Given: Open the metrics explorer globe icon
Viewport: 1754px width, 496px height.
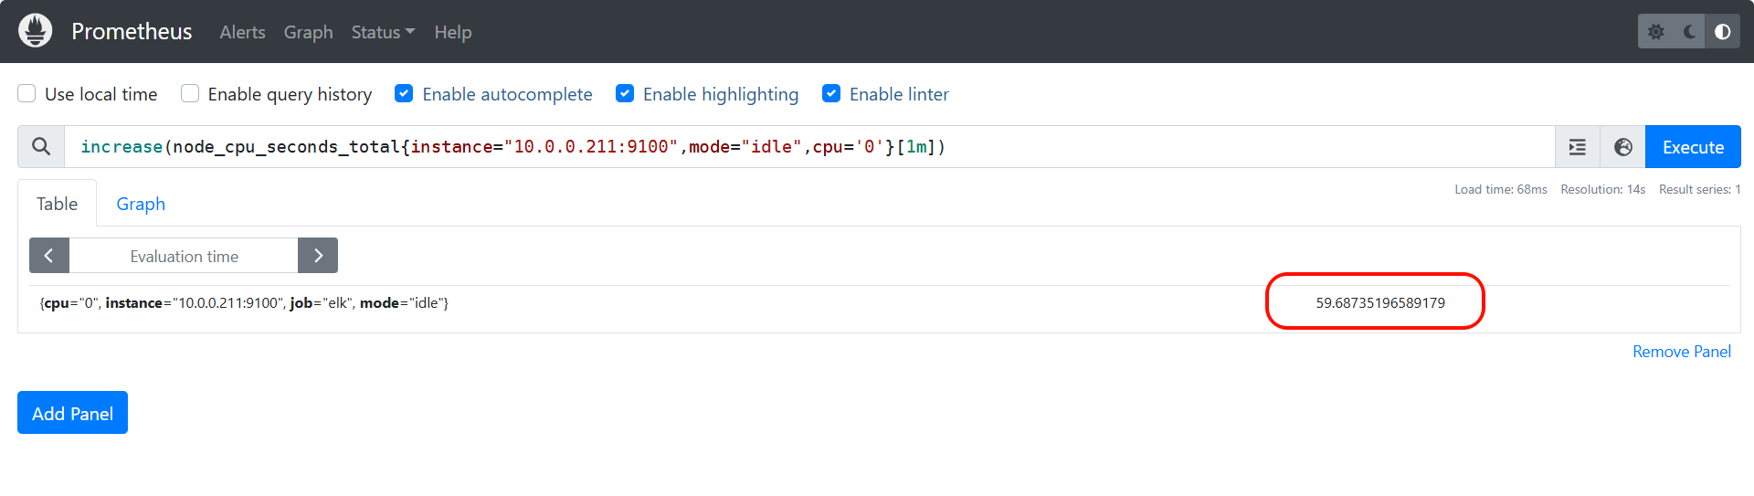Looking at the screenshot, I should coord(1622,147).
